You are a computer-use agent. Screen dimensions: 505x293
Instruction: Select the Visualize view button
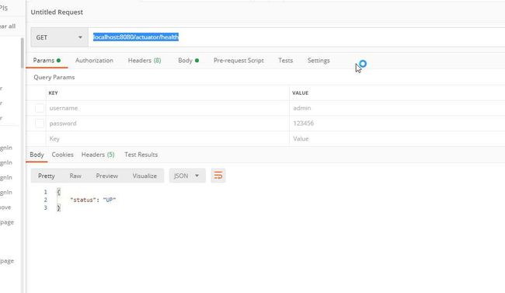145,176
